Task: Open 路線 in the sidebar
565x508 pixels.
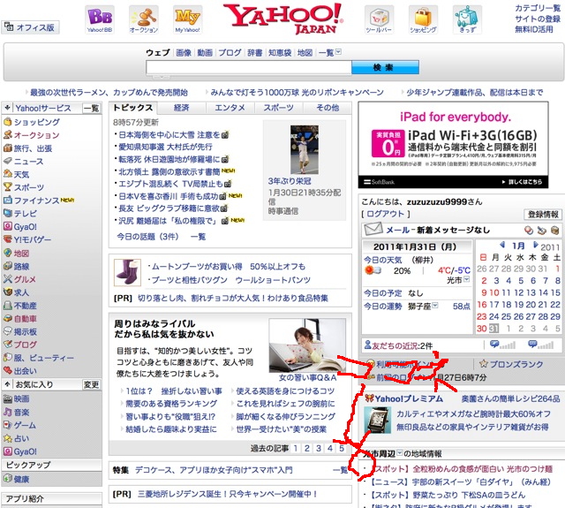Action: pos(21,267)
